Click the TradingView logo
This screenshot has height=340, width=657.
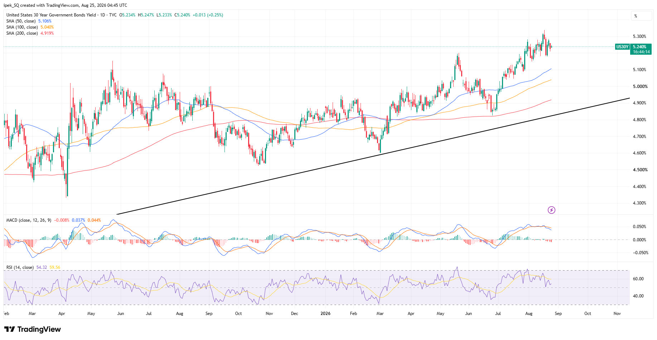tap(33, 329)
